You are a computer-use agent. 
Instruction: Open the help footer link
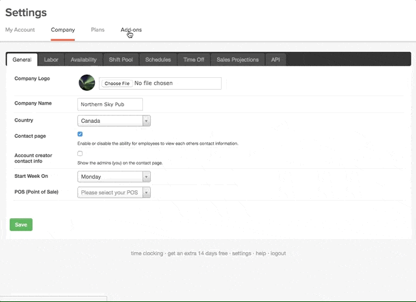261,253
